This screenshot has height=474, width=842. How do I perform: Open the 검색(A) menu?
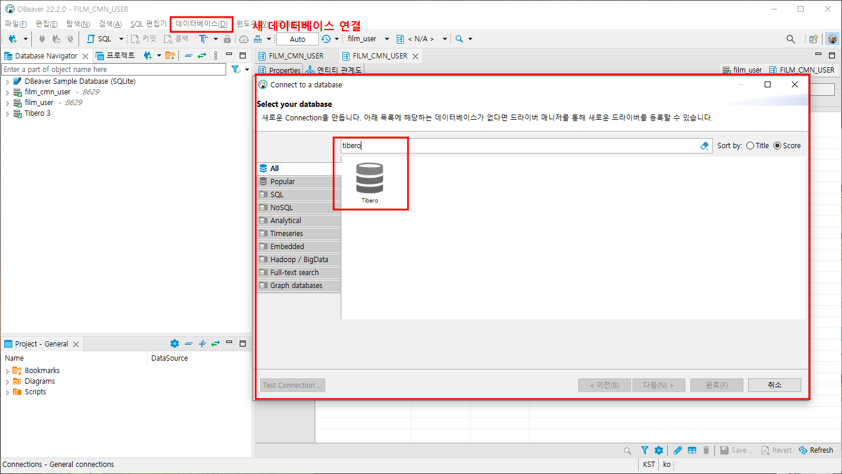coord(110,24)
